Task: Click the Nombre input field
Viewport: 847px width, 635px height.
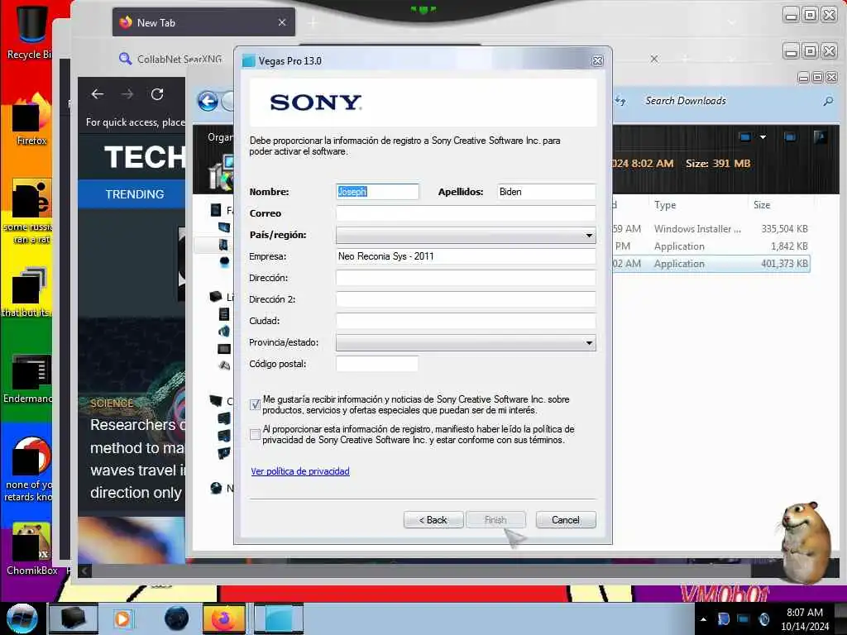Action: click(377, 192)
